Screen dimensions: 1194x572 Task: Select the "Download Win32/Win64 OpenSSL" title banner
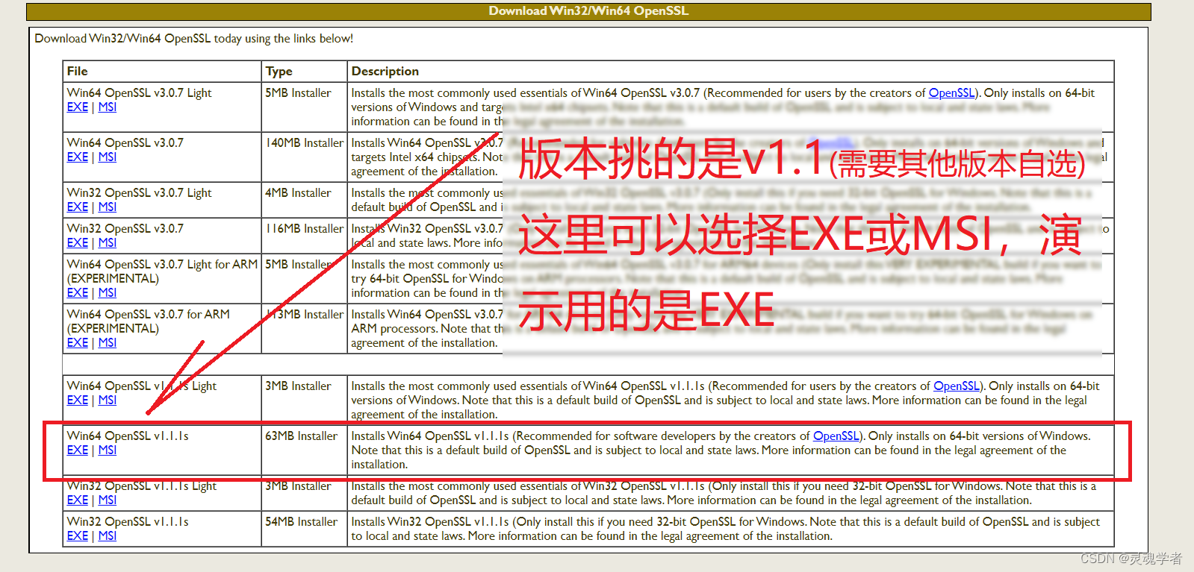coord(588,11)
